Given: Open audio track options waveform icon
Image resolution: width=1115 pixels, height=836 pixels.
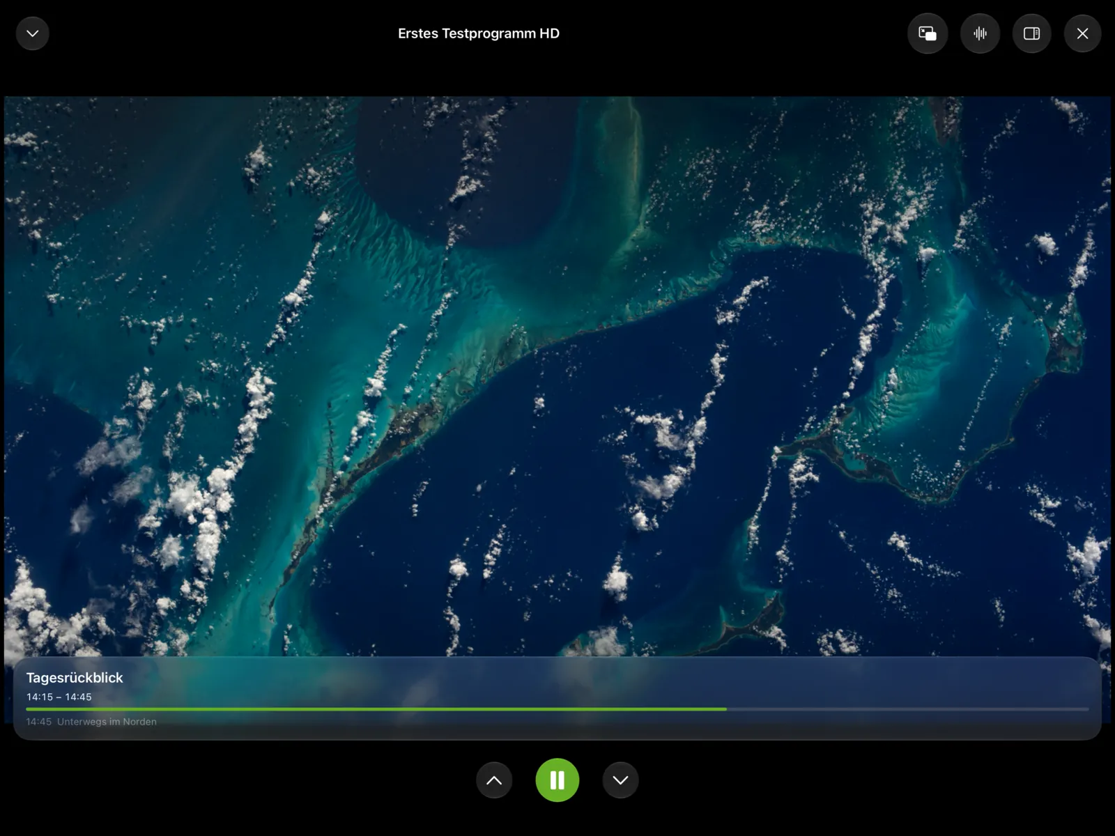Looking at the screenshot, I should tap(980, 33).
